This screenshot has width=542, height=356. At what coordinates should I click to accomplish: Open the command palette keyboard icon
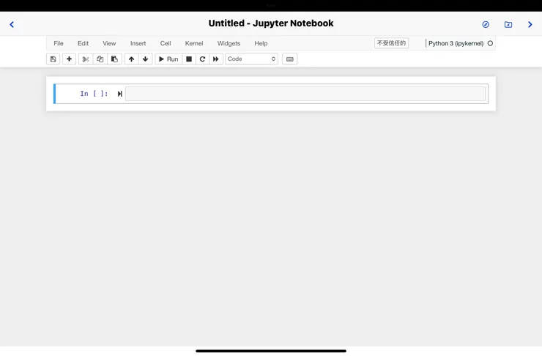(289, 59)
